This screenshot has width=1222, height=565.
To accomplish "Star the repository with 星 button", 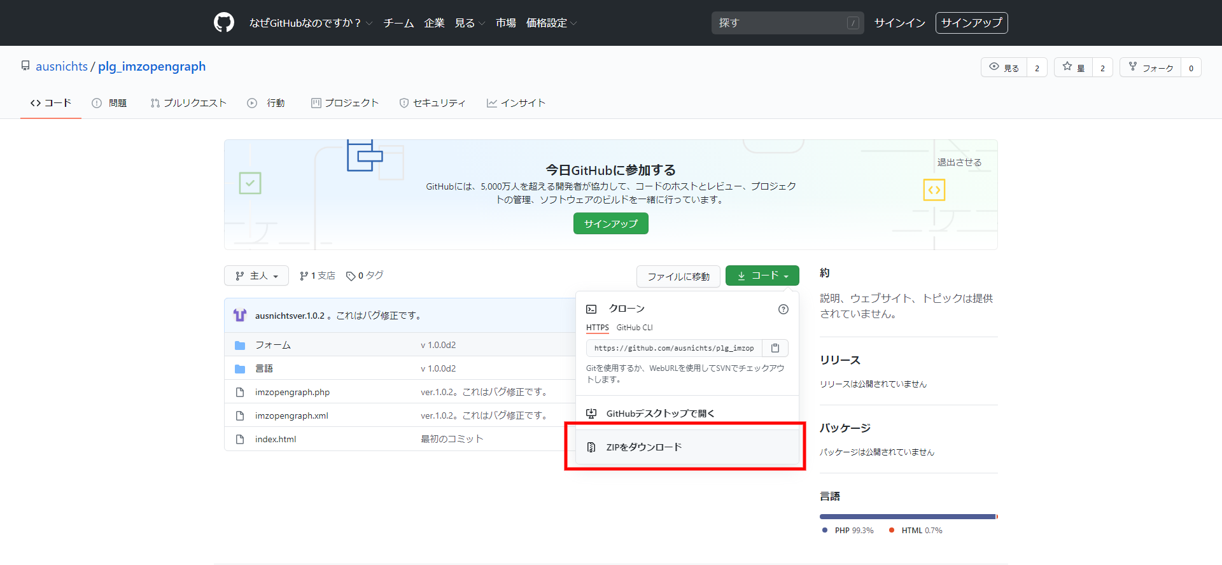I will coord(1074,67).
